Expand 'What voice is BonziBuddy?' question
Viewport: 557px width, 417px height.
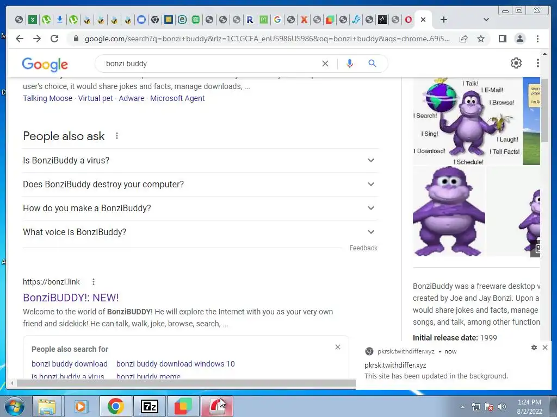(x=200, y=232)
